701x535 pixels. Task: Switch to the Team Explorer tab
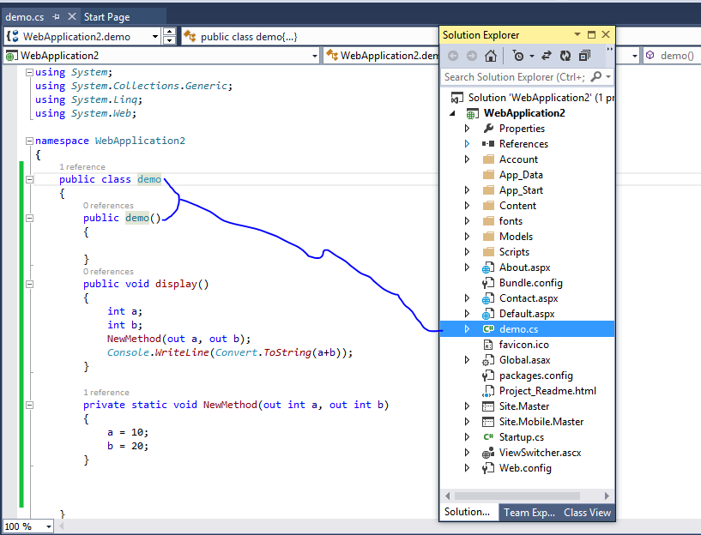(x=529, y=513)
